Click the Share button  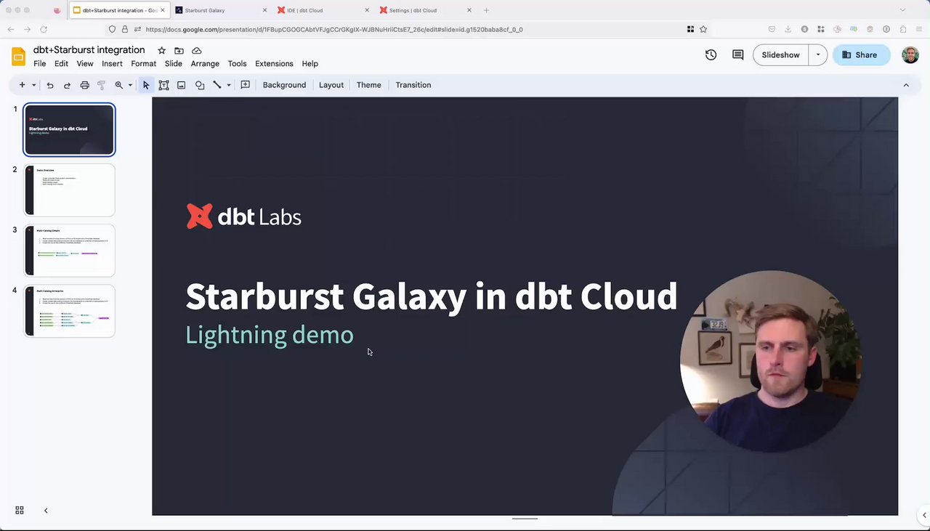(x=861, y=55)
